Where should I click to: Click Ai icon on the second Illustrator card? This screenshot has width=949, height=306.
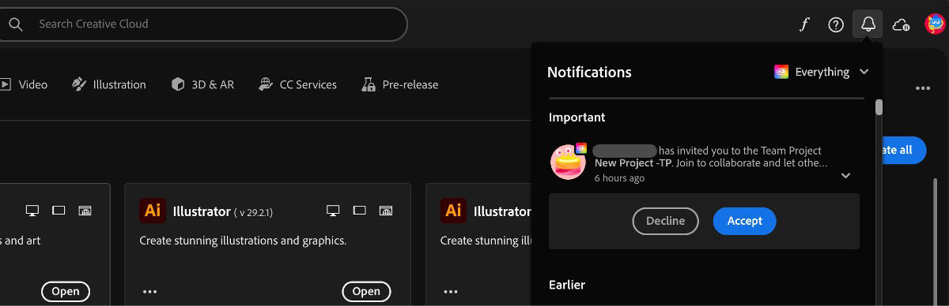(453, 211)
